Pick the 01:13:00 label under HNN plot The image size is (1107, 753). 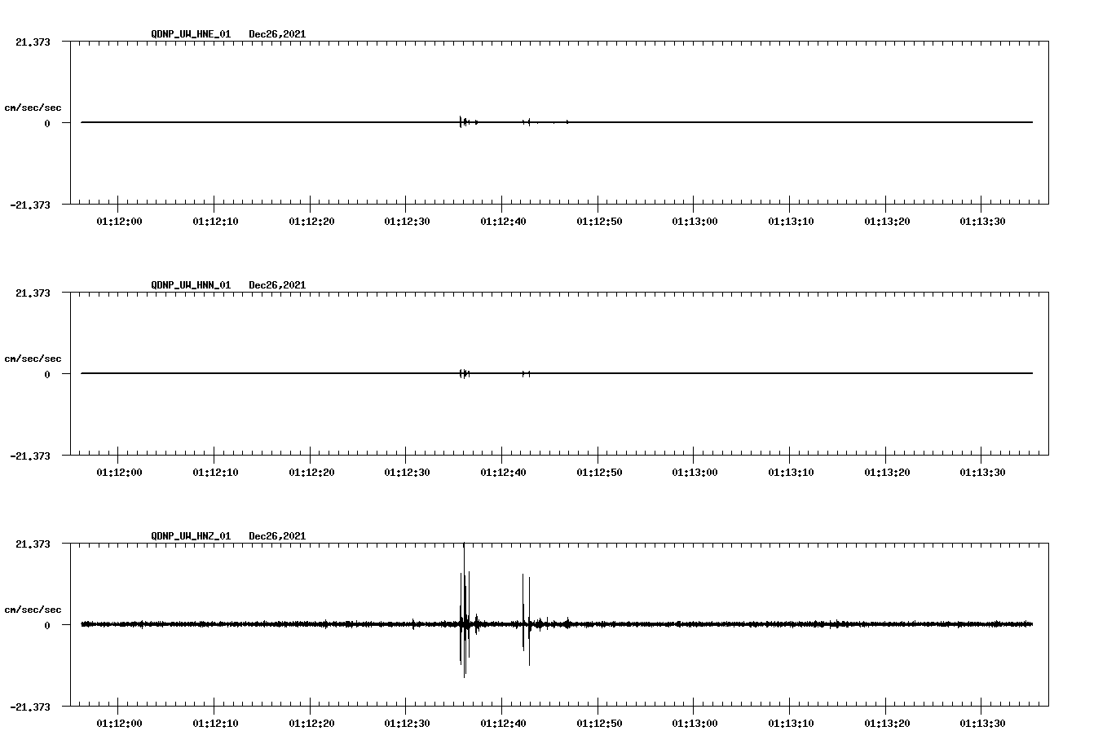tap(695, 473)
